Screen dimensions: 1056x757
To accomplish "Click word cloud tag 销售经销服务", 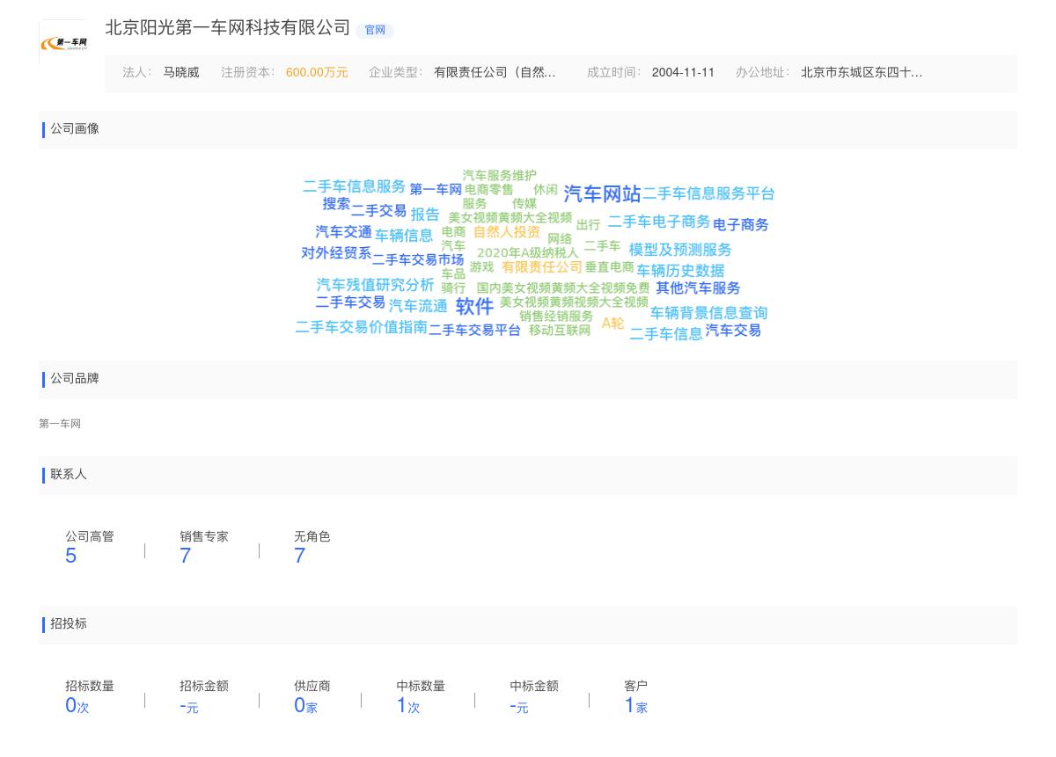I will coord(556,317).
